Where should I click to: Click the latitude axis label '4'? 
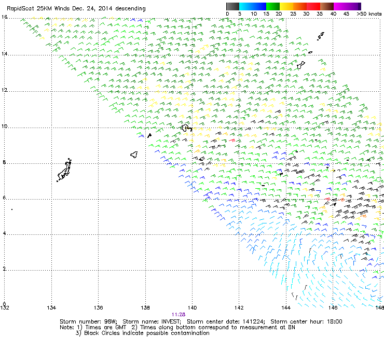(4, 233)
